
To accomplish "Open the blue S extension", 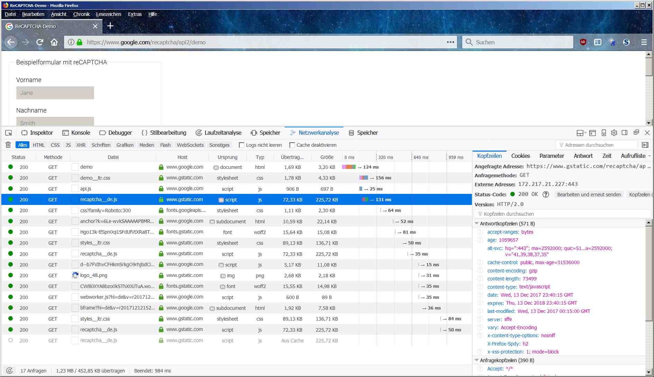I will 626,42.
